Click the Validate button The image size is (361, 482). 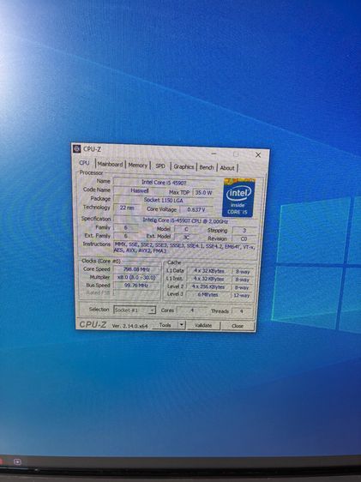click(x=203, y=325)
